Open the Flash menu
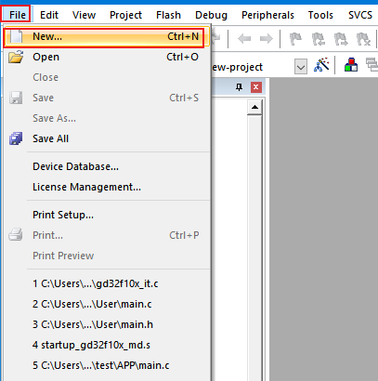 (x=168, y=15)
